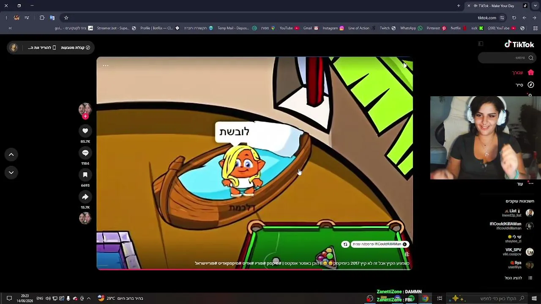Open Task View on the taskbar
Screen dimensions: 541x304
pos(440,299)
